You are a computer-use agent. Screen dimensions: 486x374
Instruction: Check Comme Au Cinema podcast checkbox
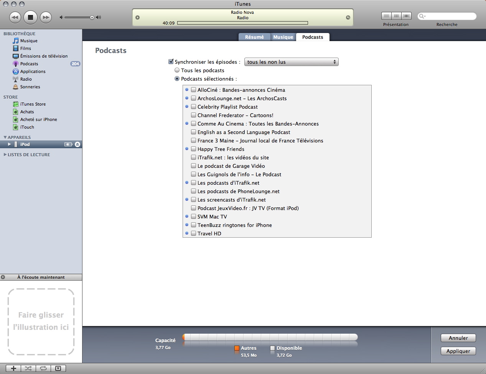point(194,124)
